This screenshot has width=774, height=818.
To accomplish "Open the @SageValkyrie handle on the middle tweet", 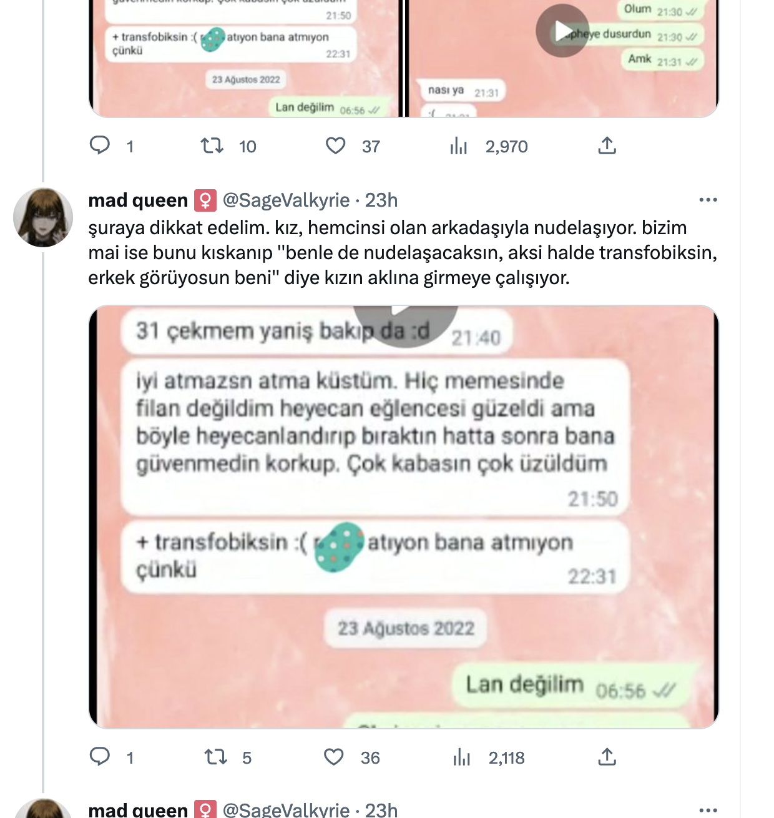I will [x=286, y=200].
